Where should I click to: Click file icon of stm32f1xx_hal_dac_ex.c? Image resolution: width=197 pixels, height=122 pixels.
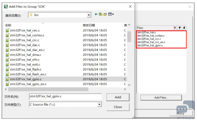pyautogui.click(x=7, y=50)
